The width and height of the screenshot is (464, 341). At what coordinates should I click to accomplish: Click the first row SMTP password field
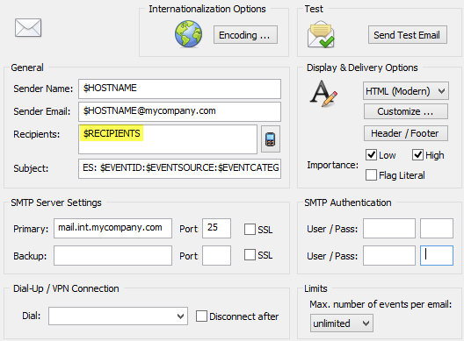[x=437, y=228]
